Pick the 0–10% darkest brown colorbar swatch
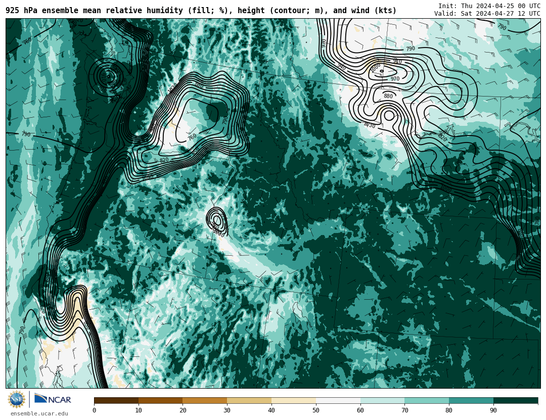Screen dimensions: 546x420 (x=116, y=400)
